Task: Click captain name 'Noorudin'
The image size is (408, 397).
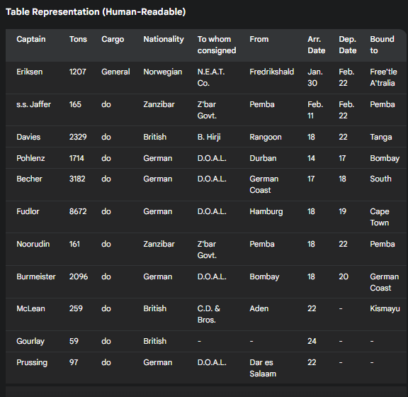Action: pos(33,244)
